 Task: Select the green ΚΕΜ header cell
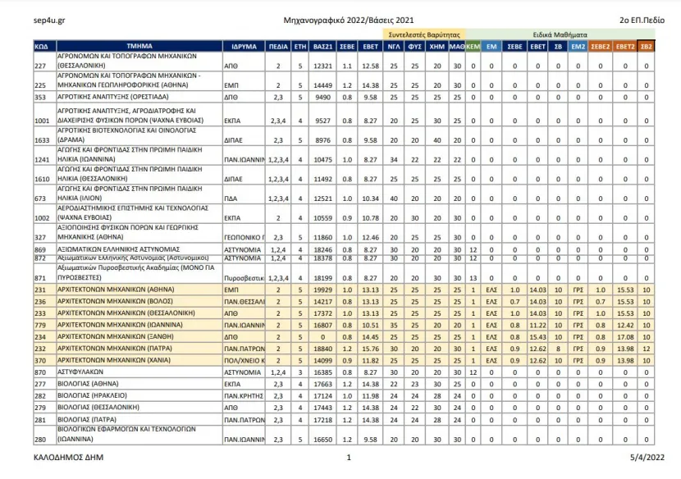pyautogui.click(x=473, y=46)
